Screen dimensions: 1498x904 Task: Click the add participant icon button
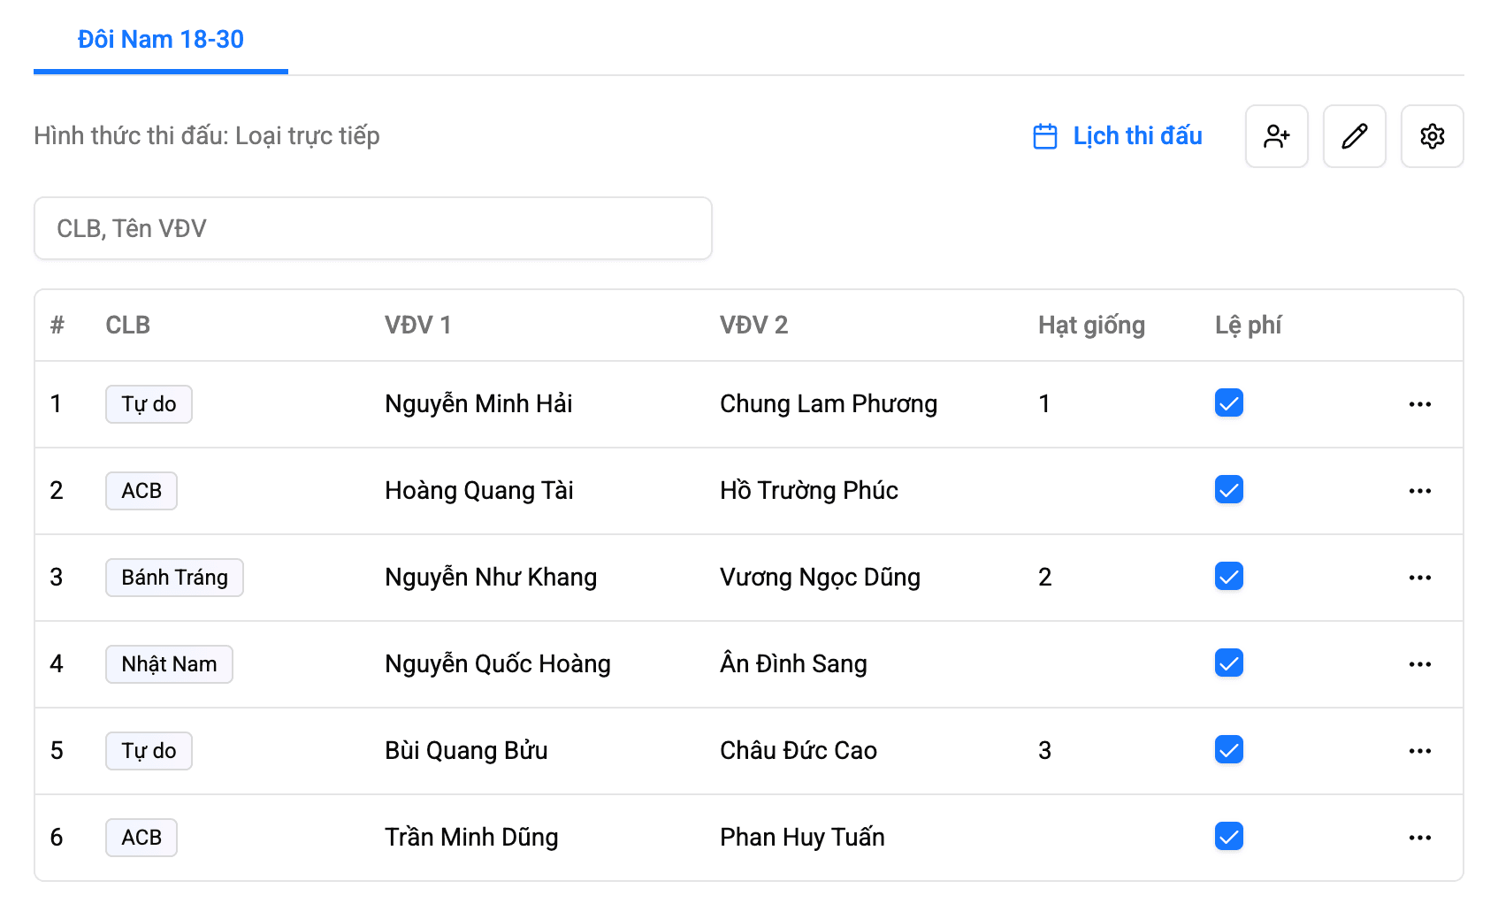[1276, 136]
